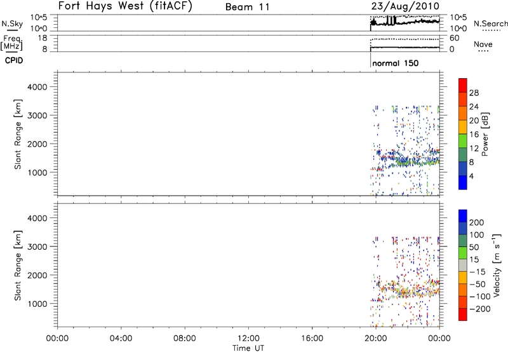
Task: Click the 'CPID' label
Action: point(14,60)
